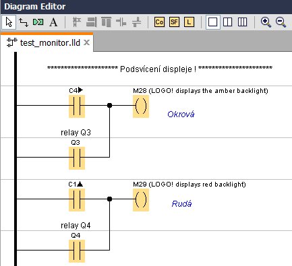Align selected blocks to top
Viewport: 292px width, 266px height.
coord(107,22)
